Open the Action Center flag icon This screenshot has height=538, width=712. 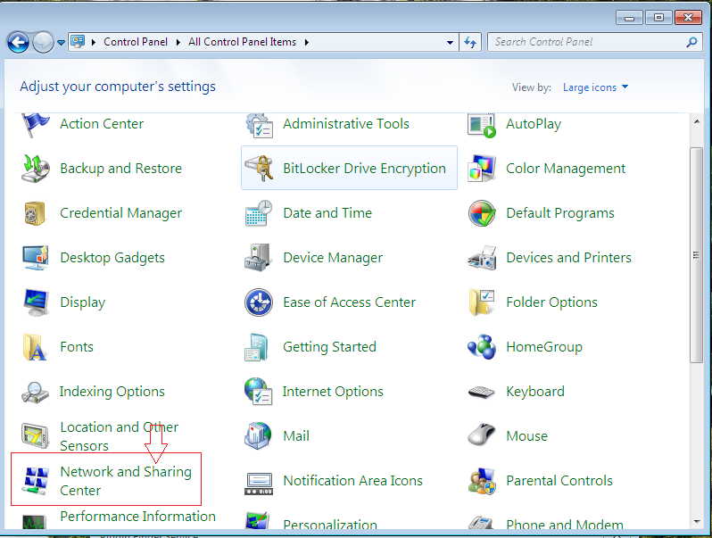tap(35, 124)
